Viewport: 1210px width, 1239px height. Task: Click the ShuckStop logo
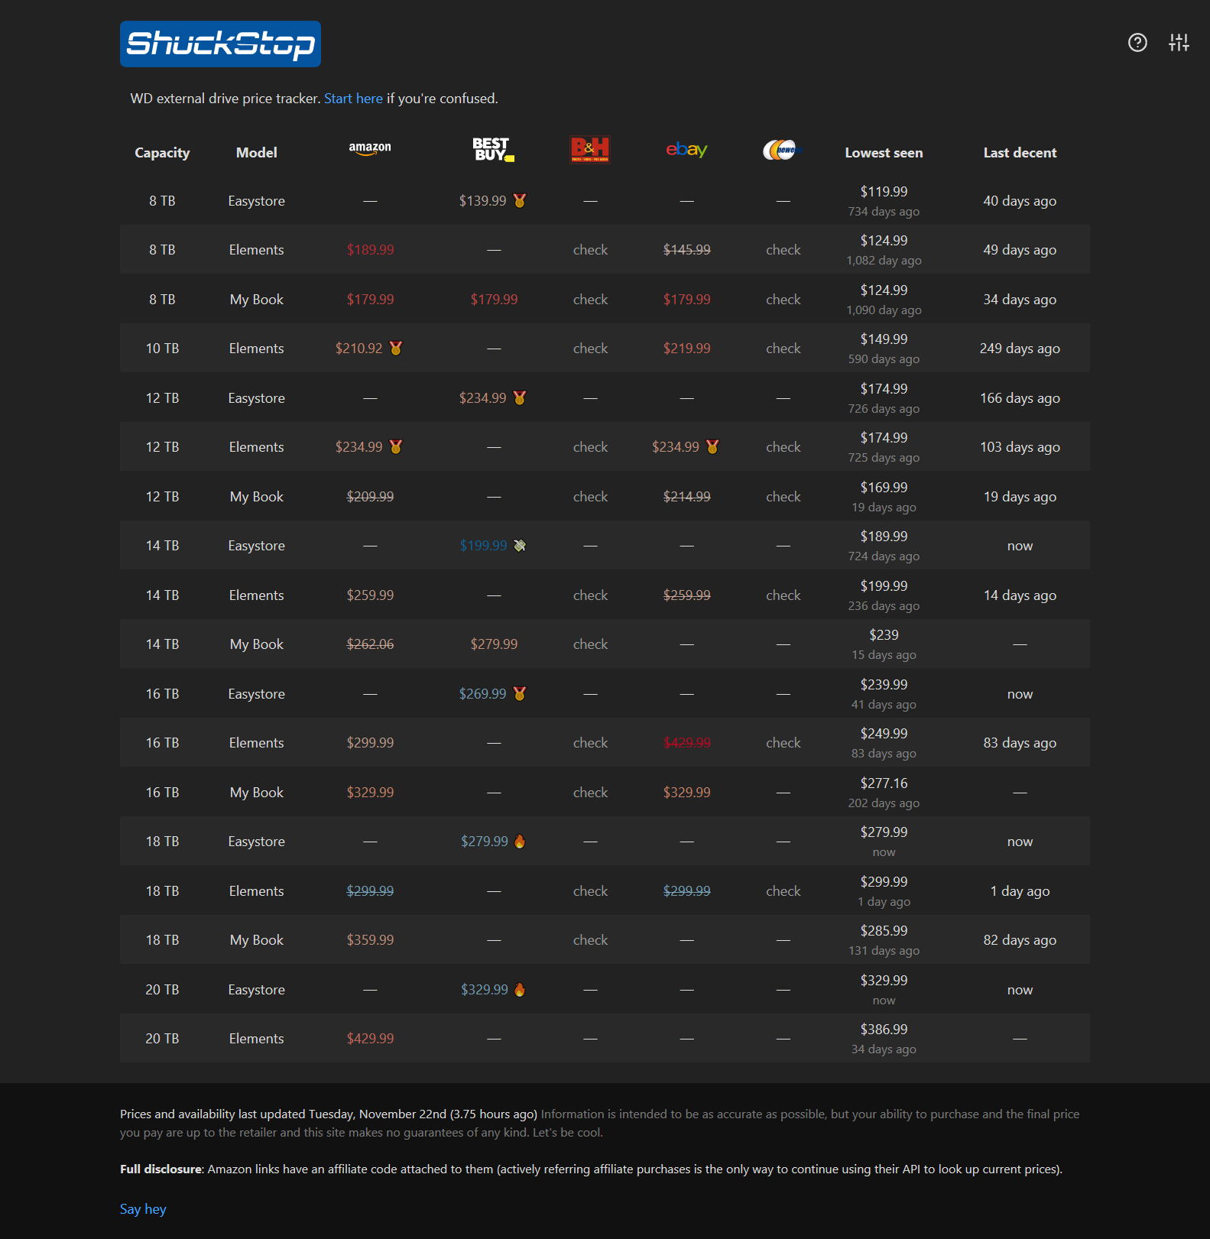[x=220, y=44]
